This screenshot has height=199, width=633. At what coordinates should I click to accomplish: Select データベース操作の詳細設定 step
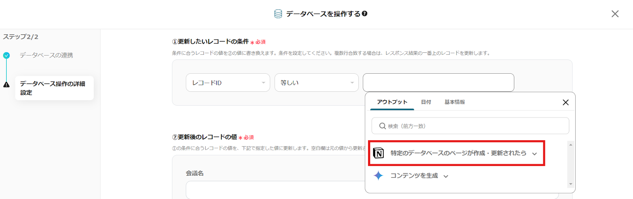[54, 88]
